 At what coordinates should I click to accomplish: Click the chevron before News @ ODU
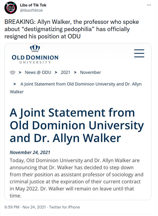(x=20, y=72)
